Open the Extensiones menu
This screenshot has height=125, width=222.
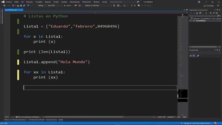tap(86, 2)
